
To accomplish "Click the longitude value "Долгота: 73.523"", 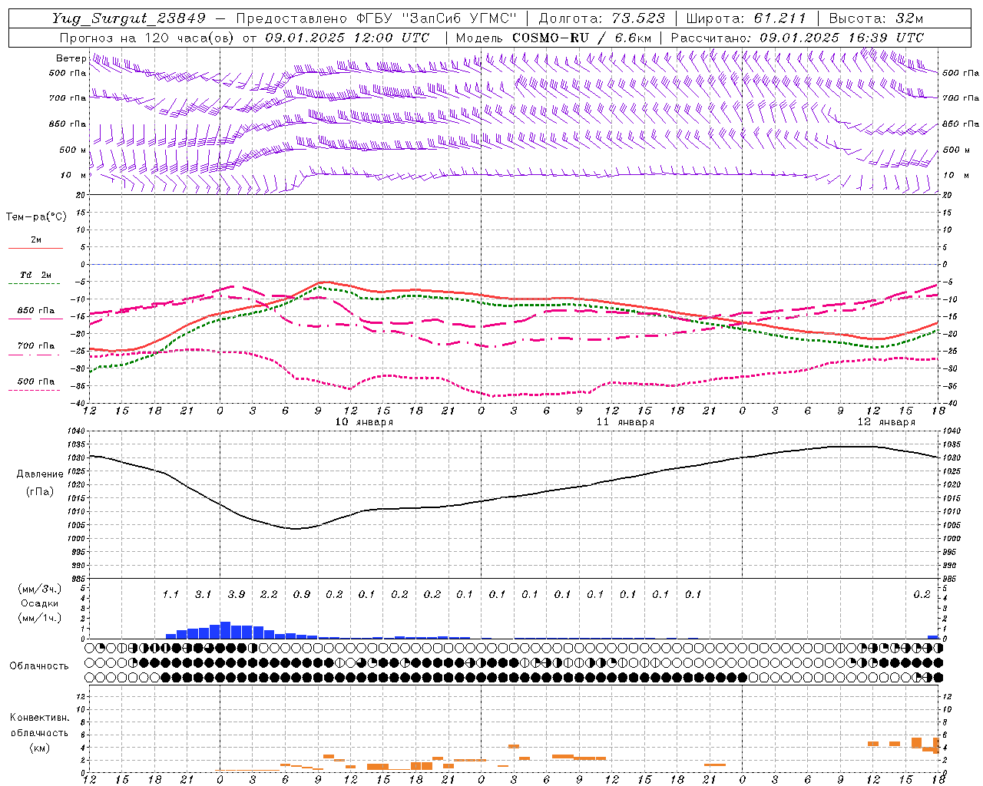I will [602, 18].
